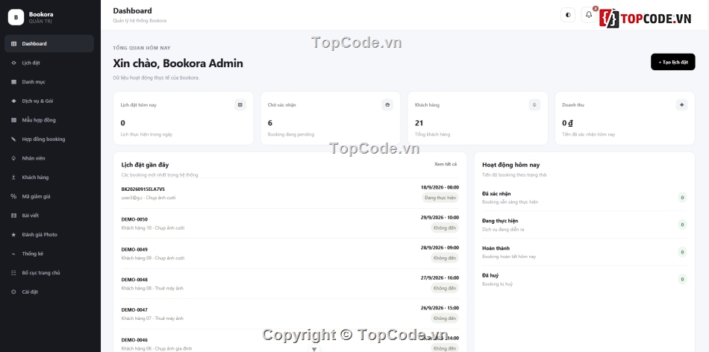Open booking BK2026091SELA7VS

290,193
